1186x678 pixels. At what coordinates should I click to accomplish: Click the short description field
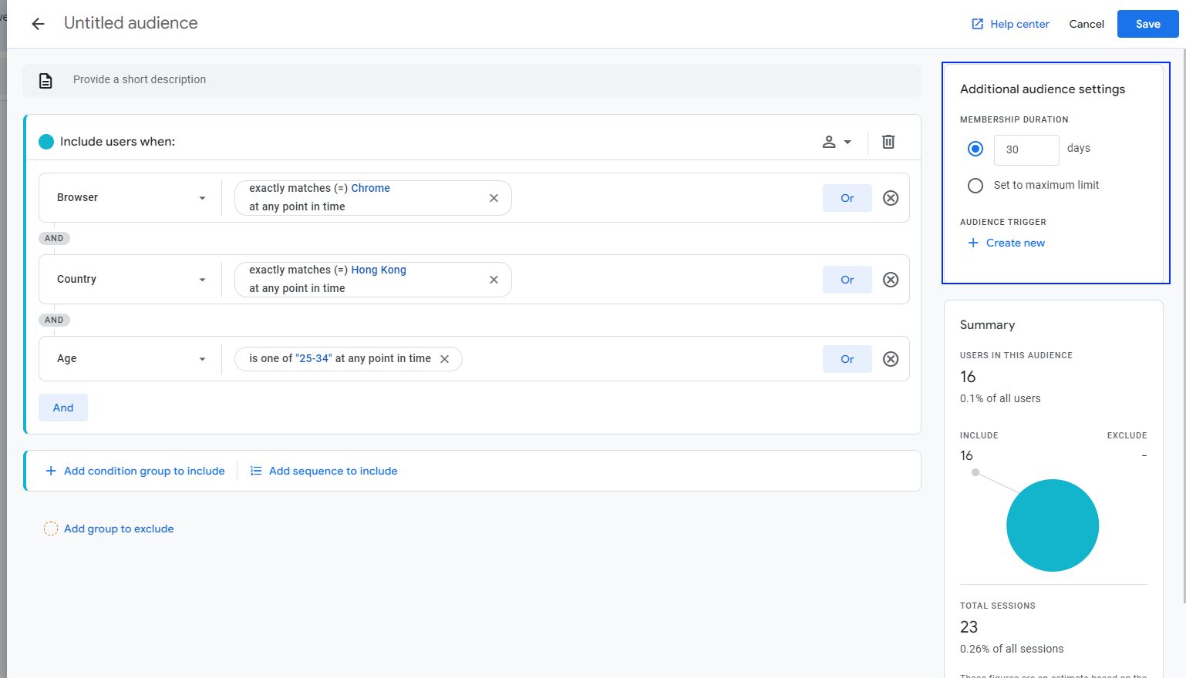pyautogui.click(x=471, y=80)
